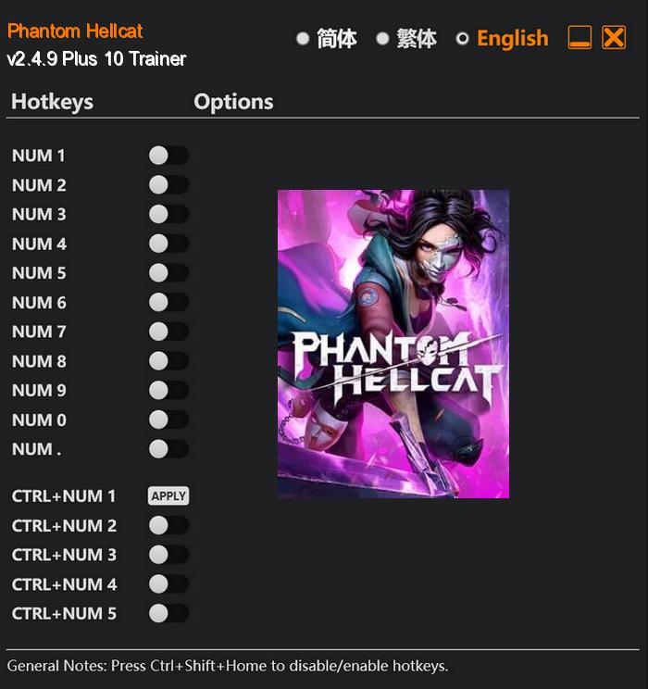This screenshot has width=648, height=689.
Task: Enable the NUM . toggle
Action: coord(168,449)
